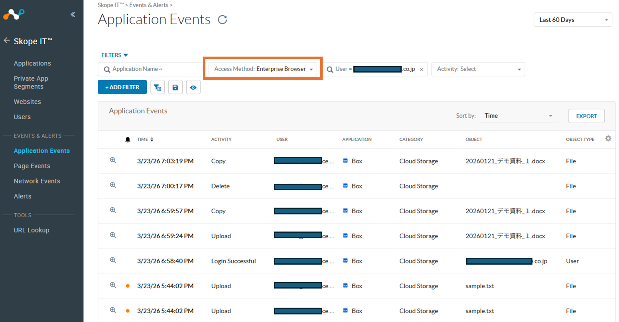
Task: Click the filter query list icon
Action: [158, 87]
